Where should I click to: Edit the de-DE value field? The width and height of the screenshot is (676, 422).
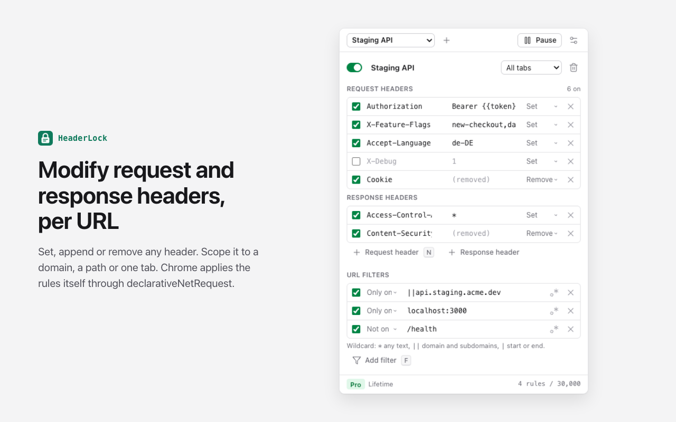[x=485, y=143]
